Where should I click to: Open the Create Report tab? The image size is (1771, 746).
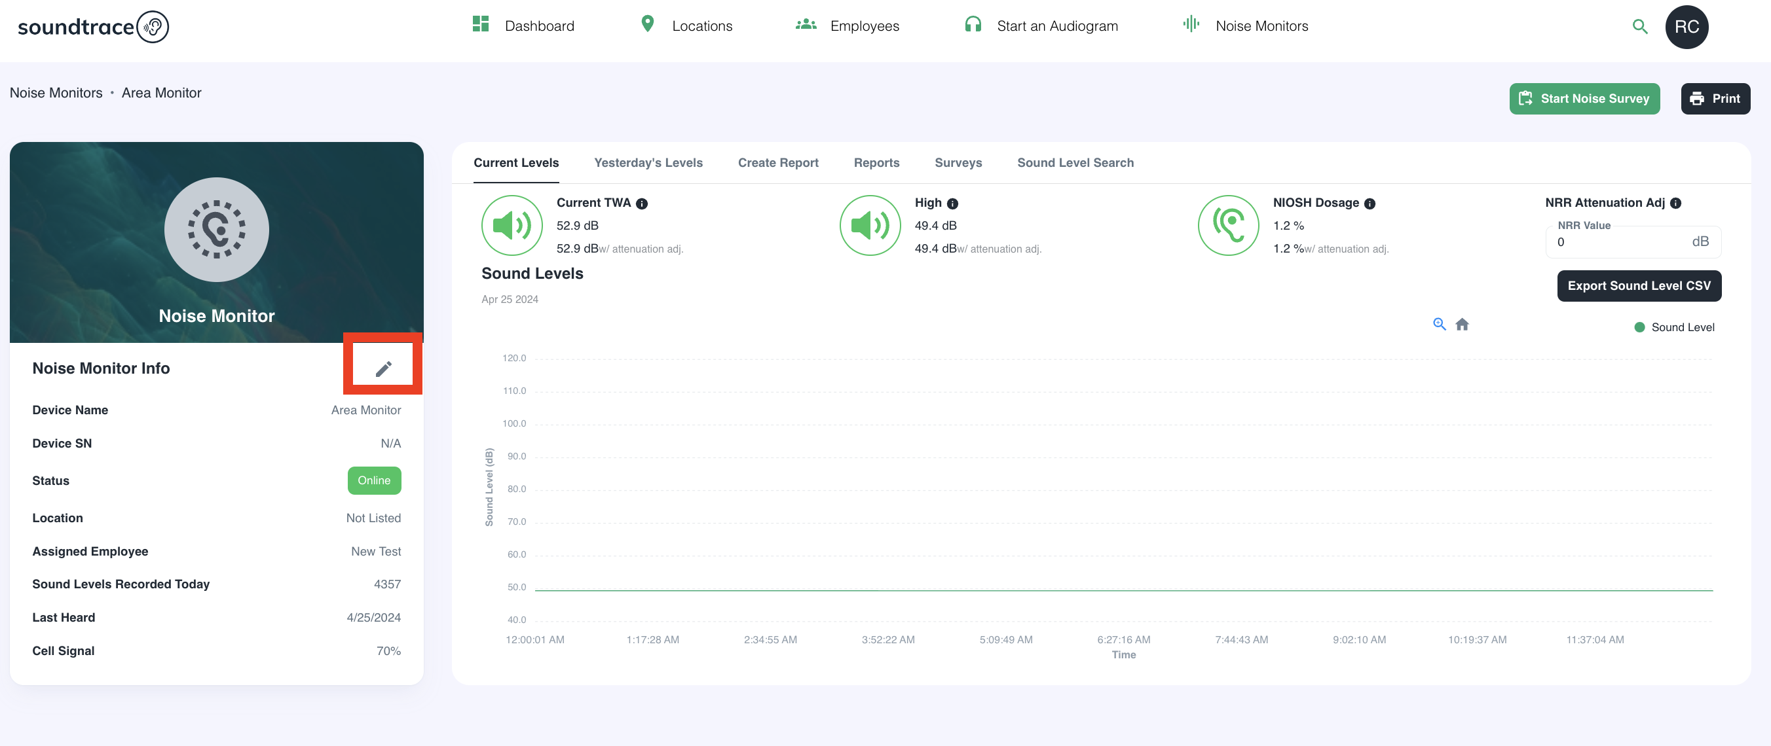click(x=778, y=163)
